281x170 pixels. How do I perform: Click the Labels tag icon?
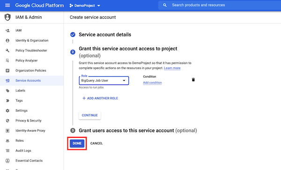coord(7,91)
